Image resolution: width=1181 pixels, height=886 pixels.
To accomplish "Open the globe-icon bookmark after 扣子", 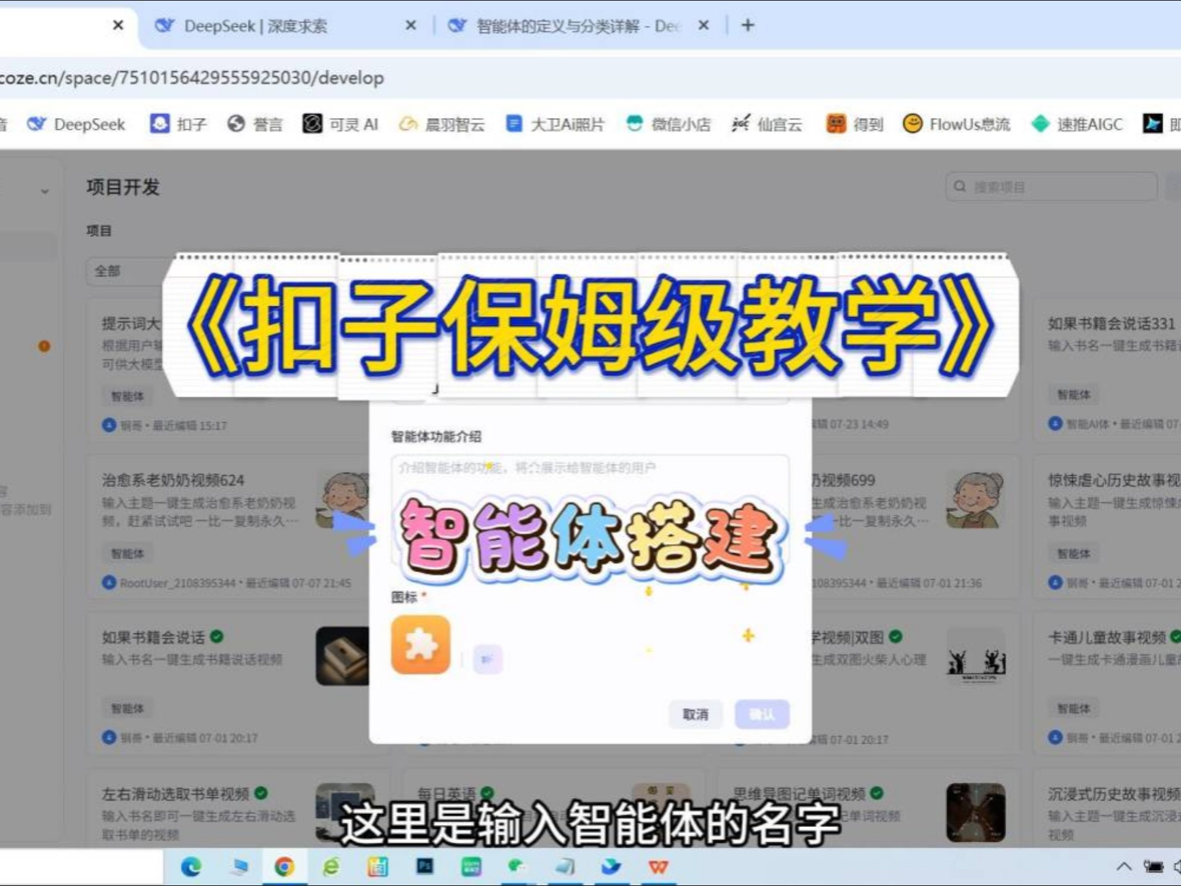I will pos(255,124).
